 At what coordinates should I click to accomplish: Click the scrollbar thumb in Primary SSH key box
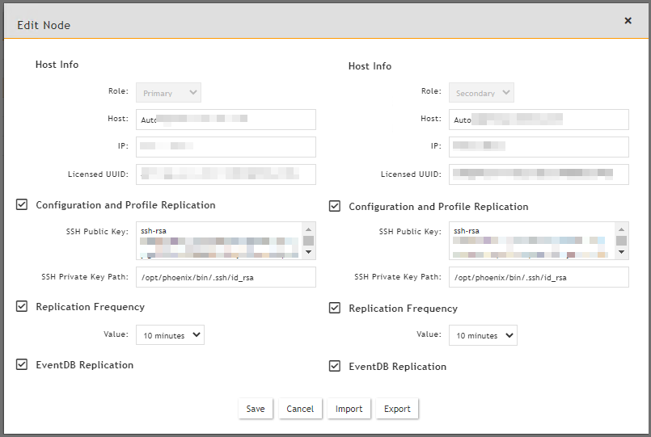(308, 241)
